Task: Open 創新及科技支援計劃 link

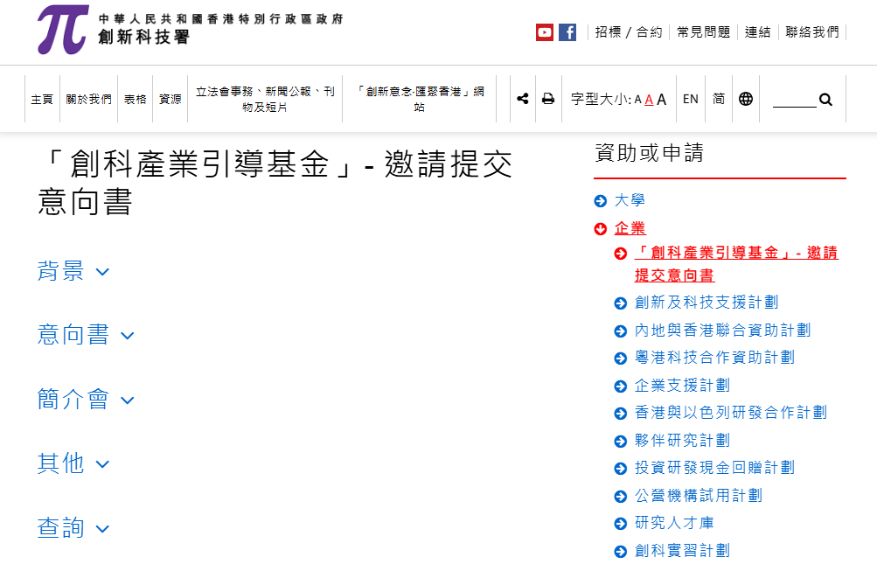Action: coord(706,303)
